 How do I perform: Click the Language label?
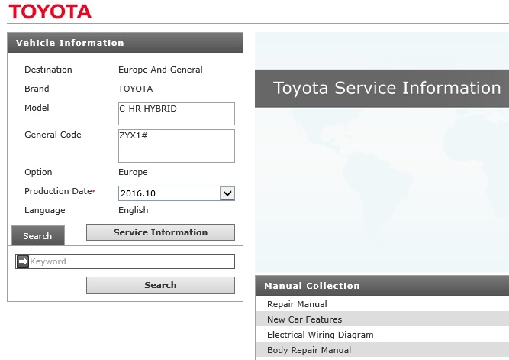tap(45, 210)
